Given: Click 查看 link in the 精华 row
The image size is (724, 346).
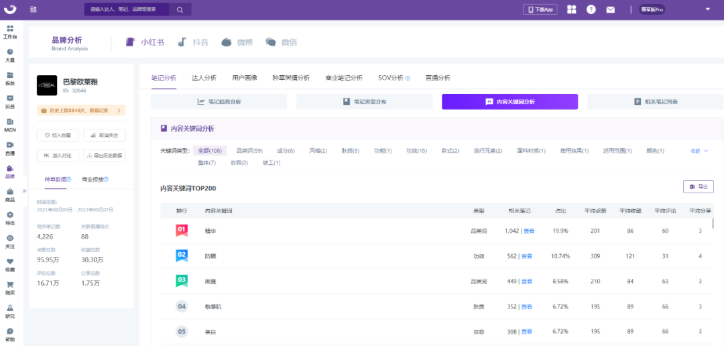Looking at the screenshot, I should 528,231.
